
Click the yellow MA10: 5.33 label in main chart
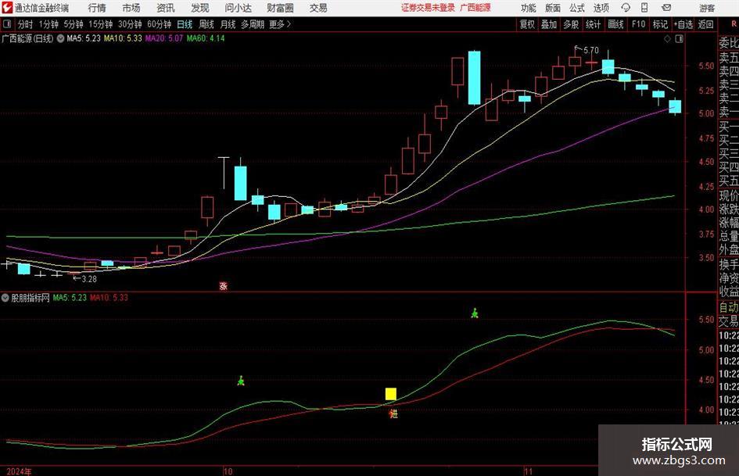coord(123,38)
